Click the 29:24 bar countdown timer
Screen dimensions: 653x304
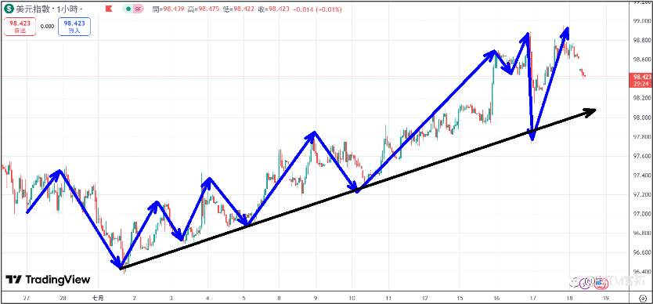[x=642, y=84]
